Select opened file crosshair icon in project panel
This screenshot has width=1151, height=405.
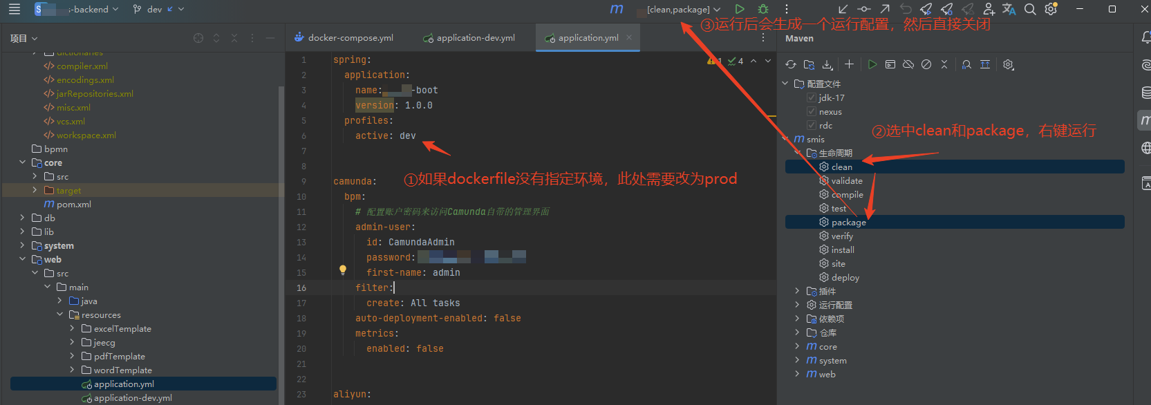click(x=198, y=38)
